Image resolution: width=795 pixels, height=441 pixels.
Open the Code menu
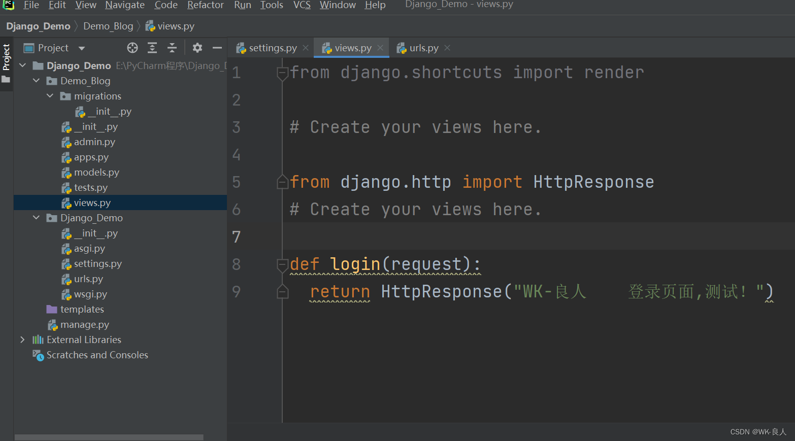(x=166, y=5)
